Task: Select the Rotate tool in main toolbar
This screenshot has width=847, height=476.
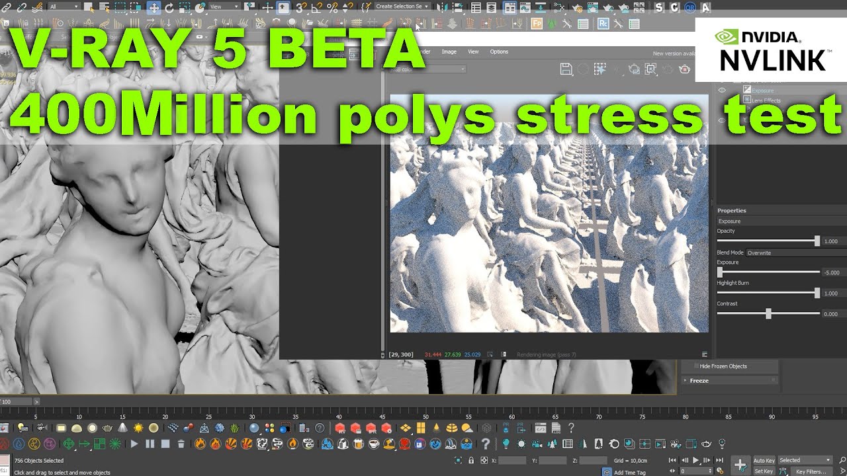Action: [169, 7]
